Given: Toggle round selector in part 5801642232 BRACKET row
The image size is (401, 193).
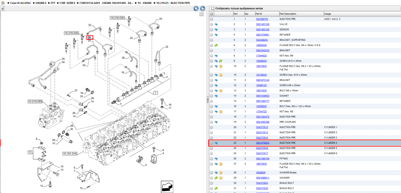Looking at the screenshot, I should click(x=211, y=50).
